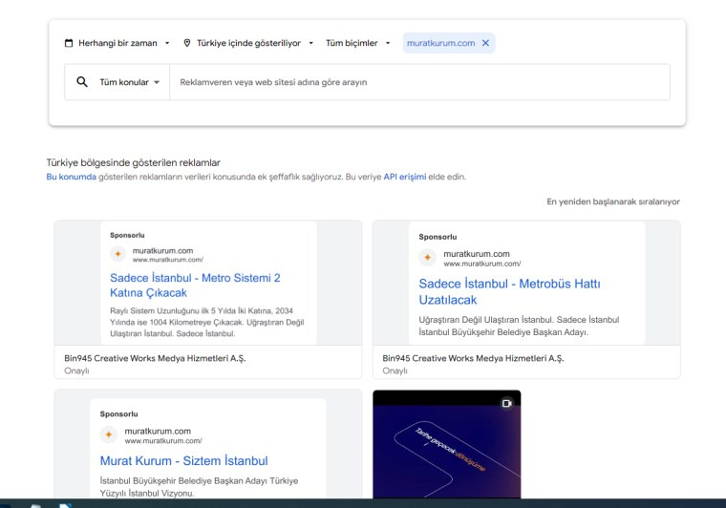Screen dimensions: 726x508
Task: Click the muratkurum.com filter chip label
Action: [440, 43]
